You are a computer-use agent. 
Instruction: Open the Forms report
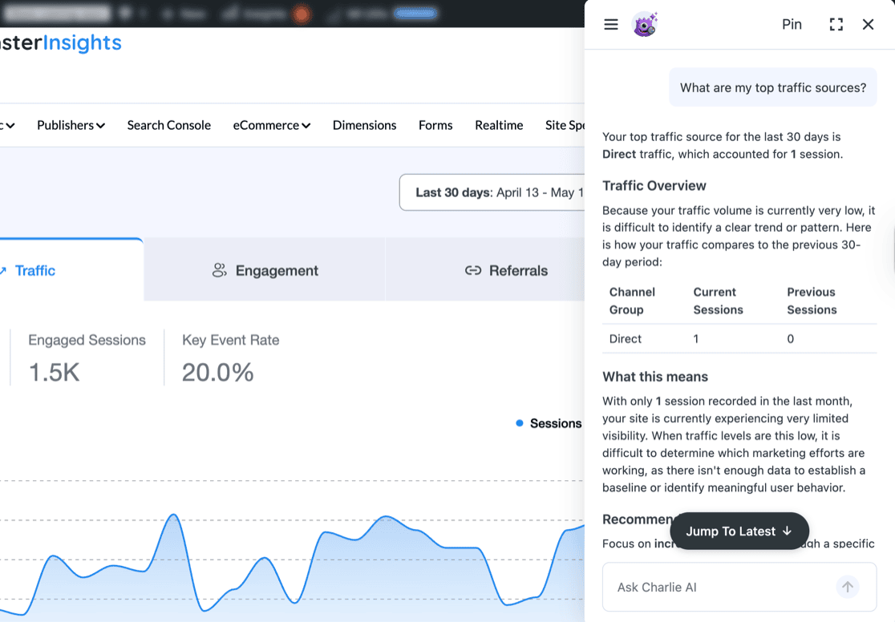[x=435, y=125]
